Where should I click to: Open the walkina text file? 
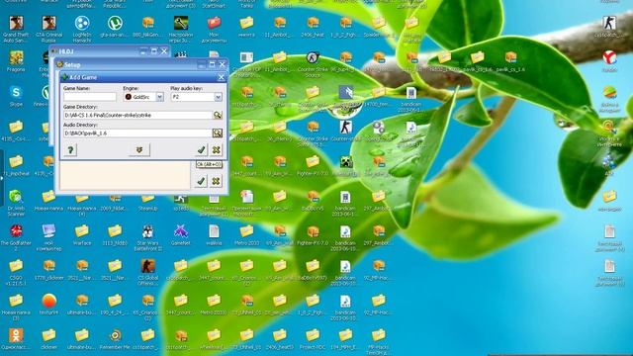[x=214, y=231]
